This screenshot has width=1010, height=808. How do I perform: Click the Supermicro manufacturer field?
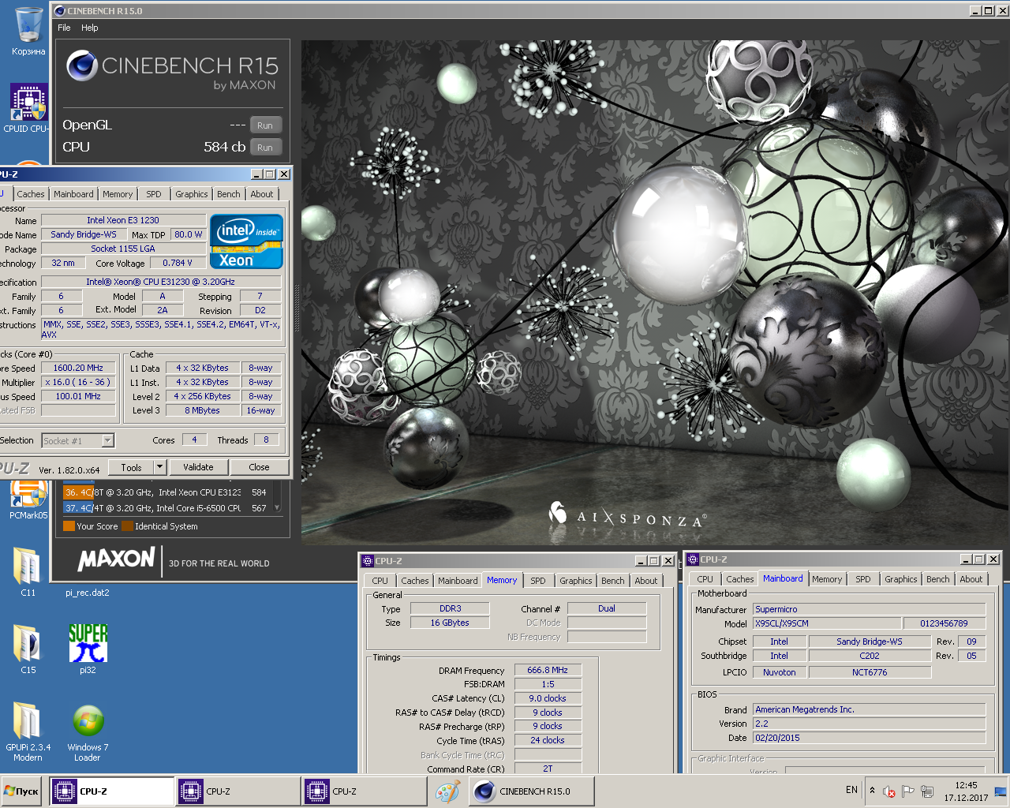pyautogui.click(x=869, y=609)
